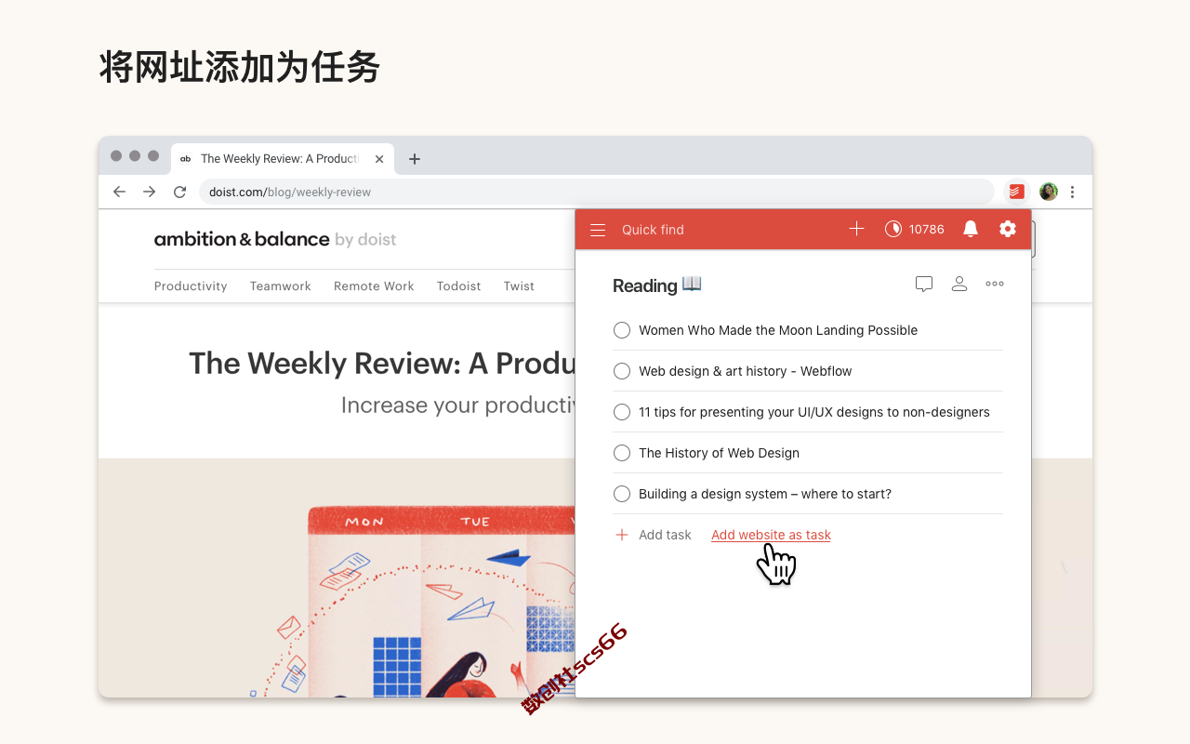Go back in the browser
This screenshot has width=1190, height=744.
(119, 192)
